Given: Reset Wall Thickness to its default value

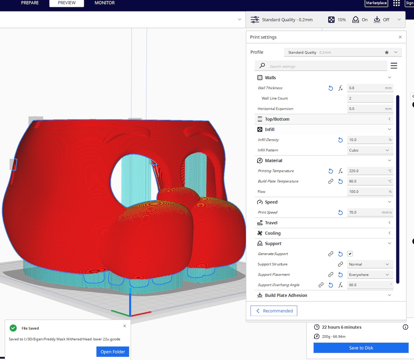Looking at the screenshot, I should click(330, 88).
